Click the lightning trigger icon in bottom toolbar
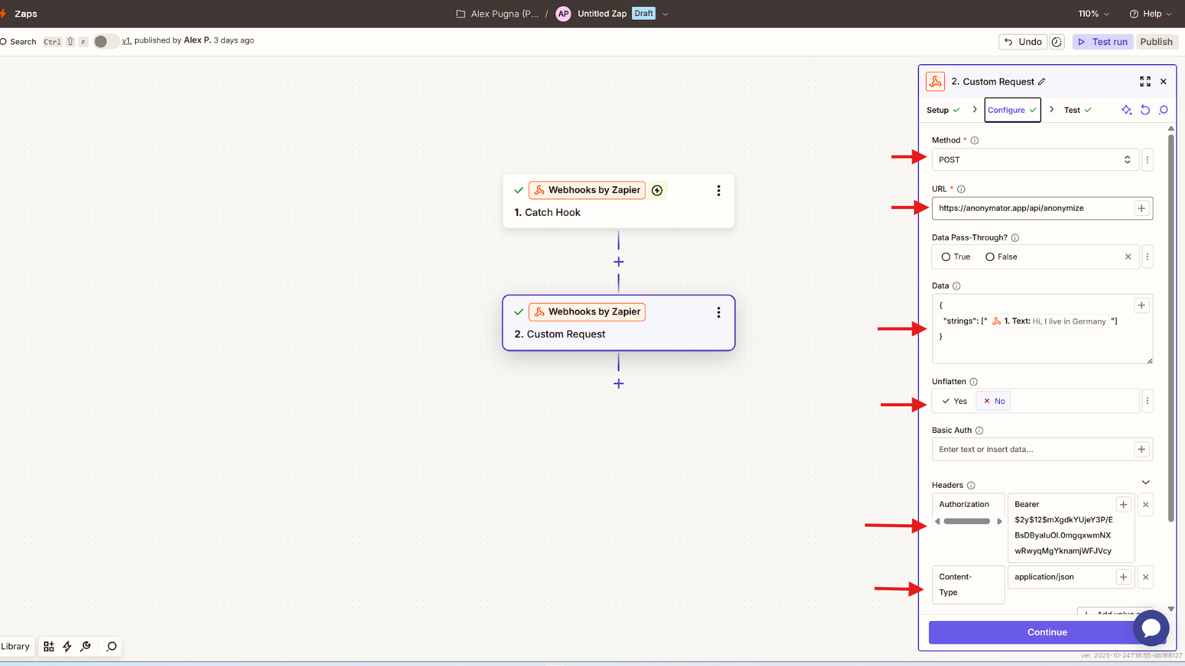 (67, 646)
